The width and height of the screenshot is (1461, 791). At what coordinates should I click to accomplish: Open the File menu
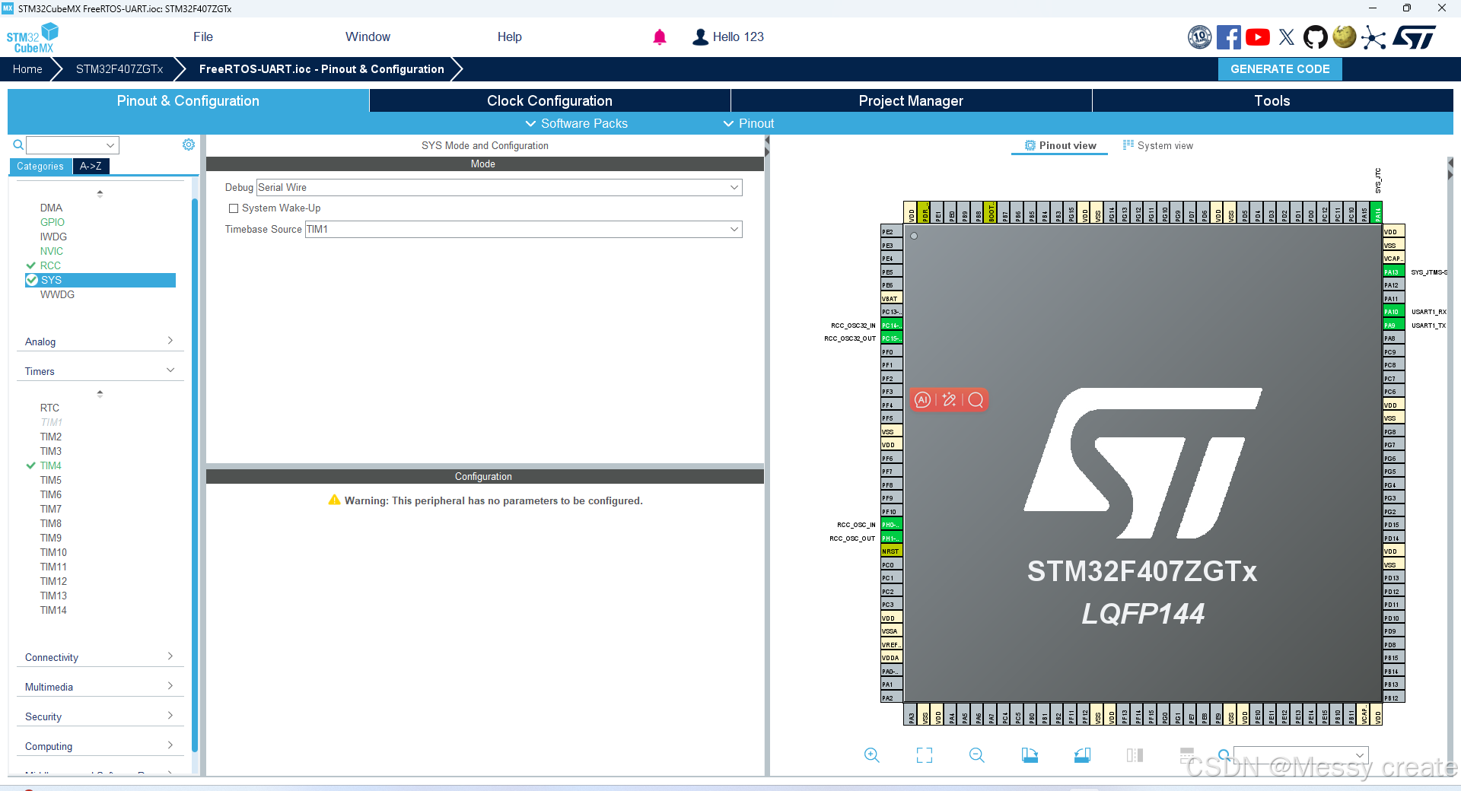pos(203,37)
